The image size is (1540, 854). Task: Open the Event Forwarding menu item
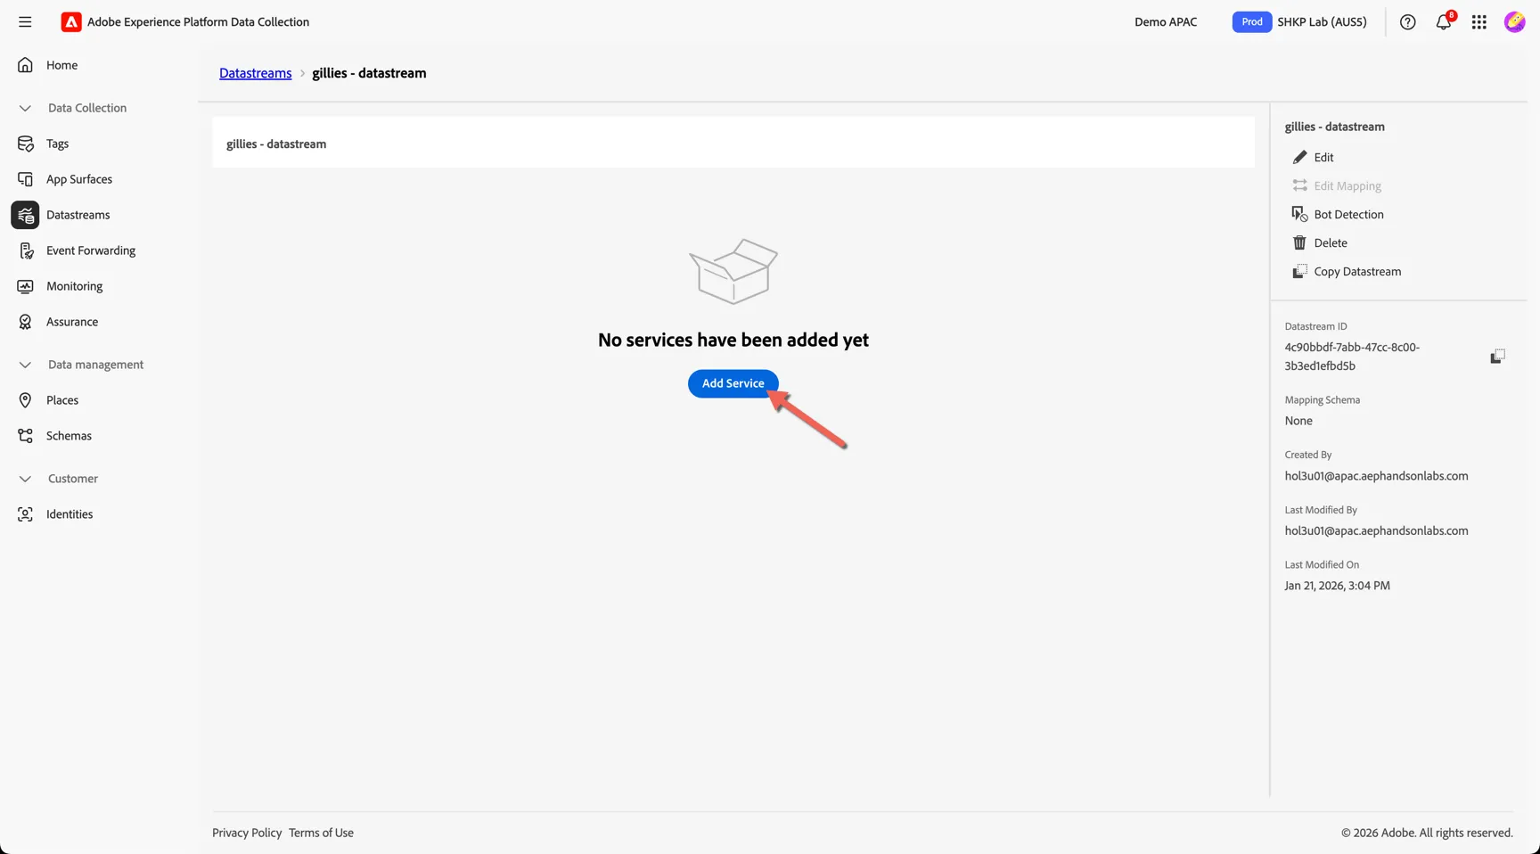click(x=91, y=250)
